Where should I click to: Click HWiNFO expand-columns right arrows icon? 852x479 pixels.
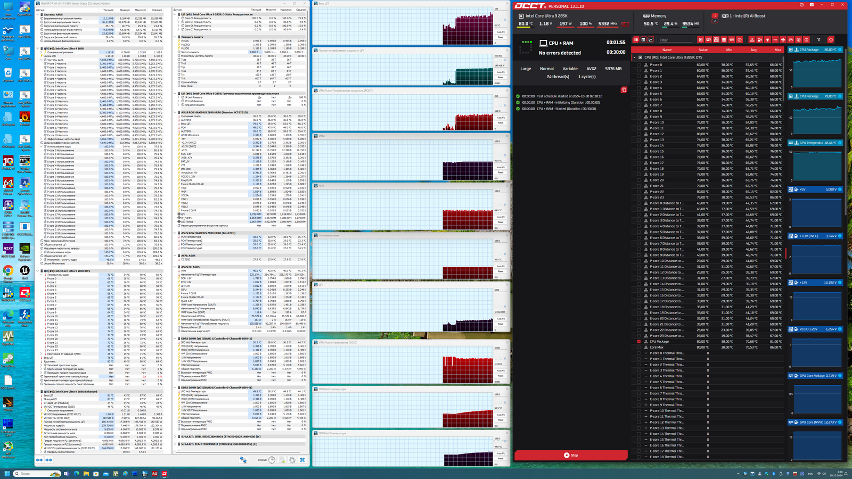[x=39, y=460]
